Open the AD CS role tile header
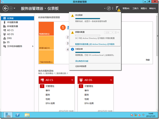 57,80
